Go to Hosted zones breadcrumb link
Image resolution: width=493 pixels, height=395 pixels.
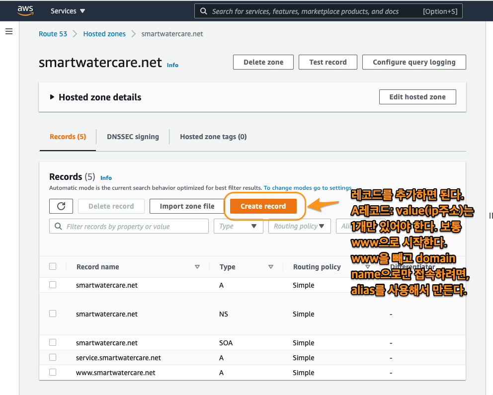[x=104, y=34]
